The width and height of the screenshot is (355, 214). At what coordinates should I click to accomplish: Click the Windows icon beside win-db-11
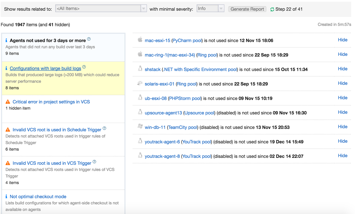point(140,126)
